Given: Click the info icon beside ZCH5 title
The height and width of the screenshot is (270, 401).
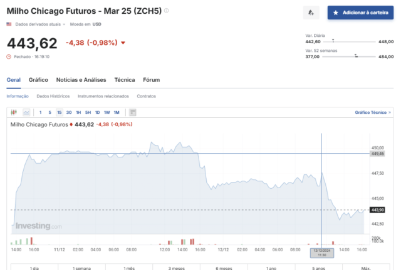Looking at the screenshot, I should (166, 11).
